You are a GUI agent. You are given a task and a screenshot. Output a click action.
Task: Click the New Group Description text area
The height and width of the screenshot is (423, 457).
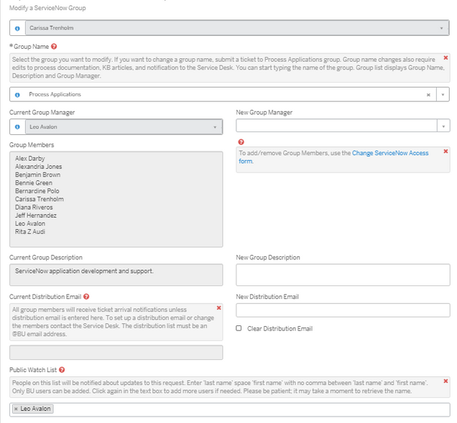tap(343, 275)
